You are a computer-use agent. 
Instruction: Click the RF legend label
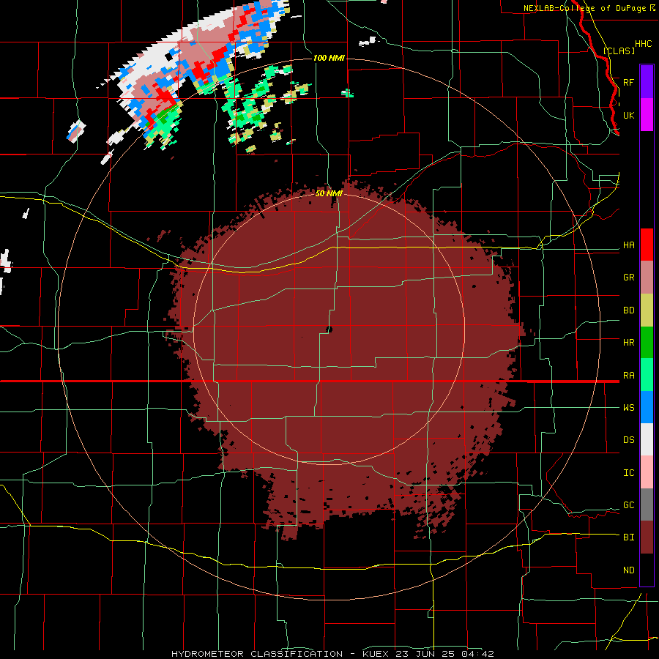pyautogui.click(x=628, y=82)
